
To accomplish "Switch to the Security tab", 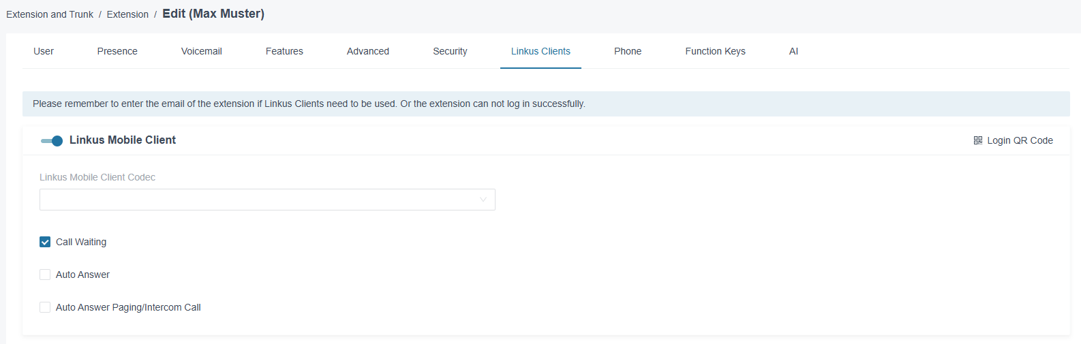I will [450, 51].
